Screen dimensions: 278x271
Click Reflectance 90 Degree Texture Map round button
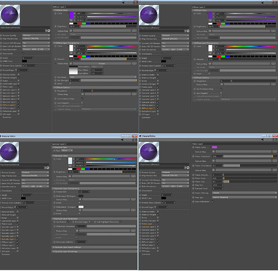[80, 199]
